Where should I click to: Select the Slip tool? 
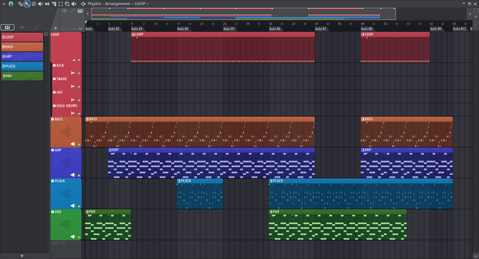47,4
